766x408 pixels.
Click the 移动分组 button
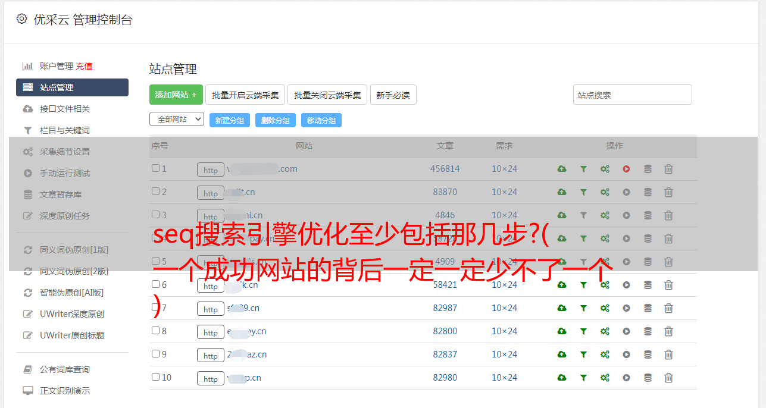click(321, 120)
